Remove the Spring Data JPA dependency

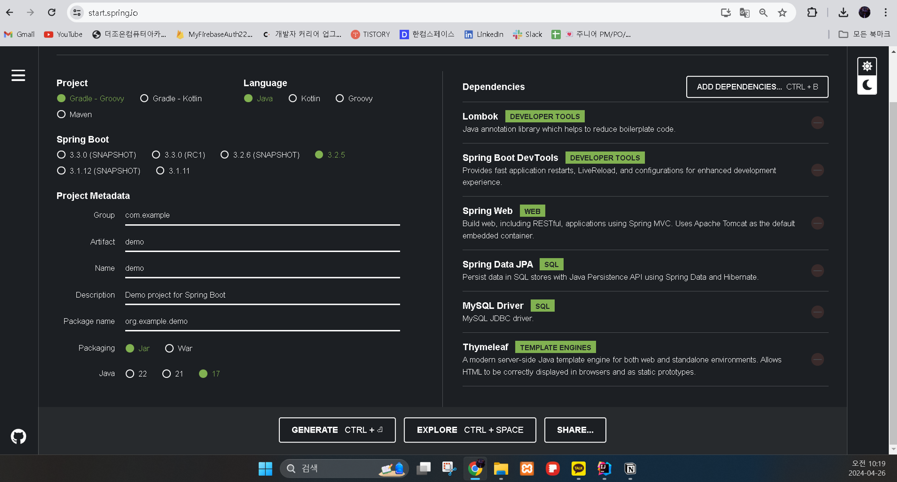817,270
